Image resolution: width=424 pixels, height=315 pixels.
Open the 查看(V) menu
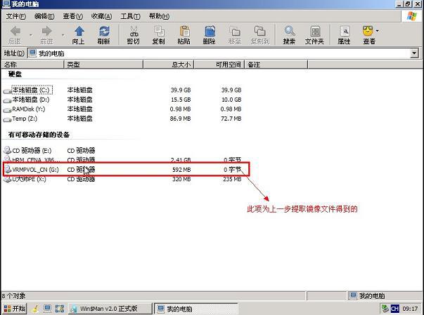(72, 16)
